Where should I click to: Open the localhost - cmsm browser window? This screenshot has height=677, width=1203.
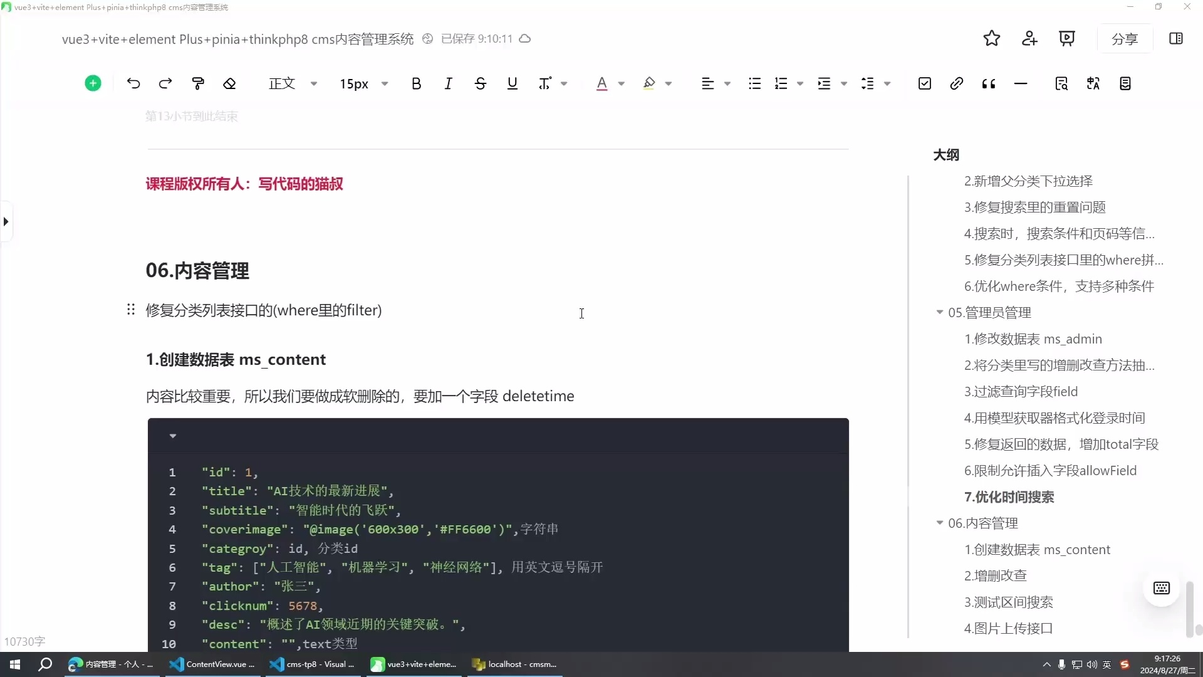pyautogui.click(x=514, y=664)
